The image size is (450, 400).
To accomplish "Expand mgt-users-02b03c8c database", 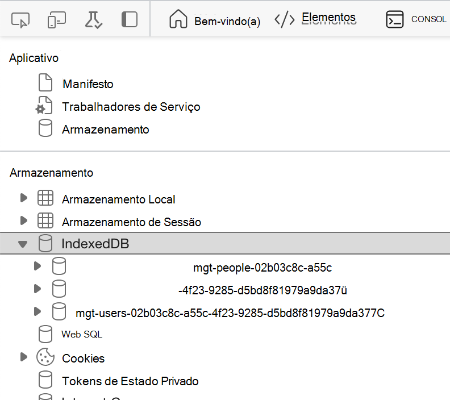I will [x=37, y=311].
